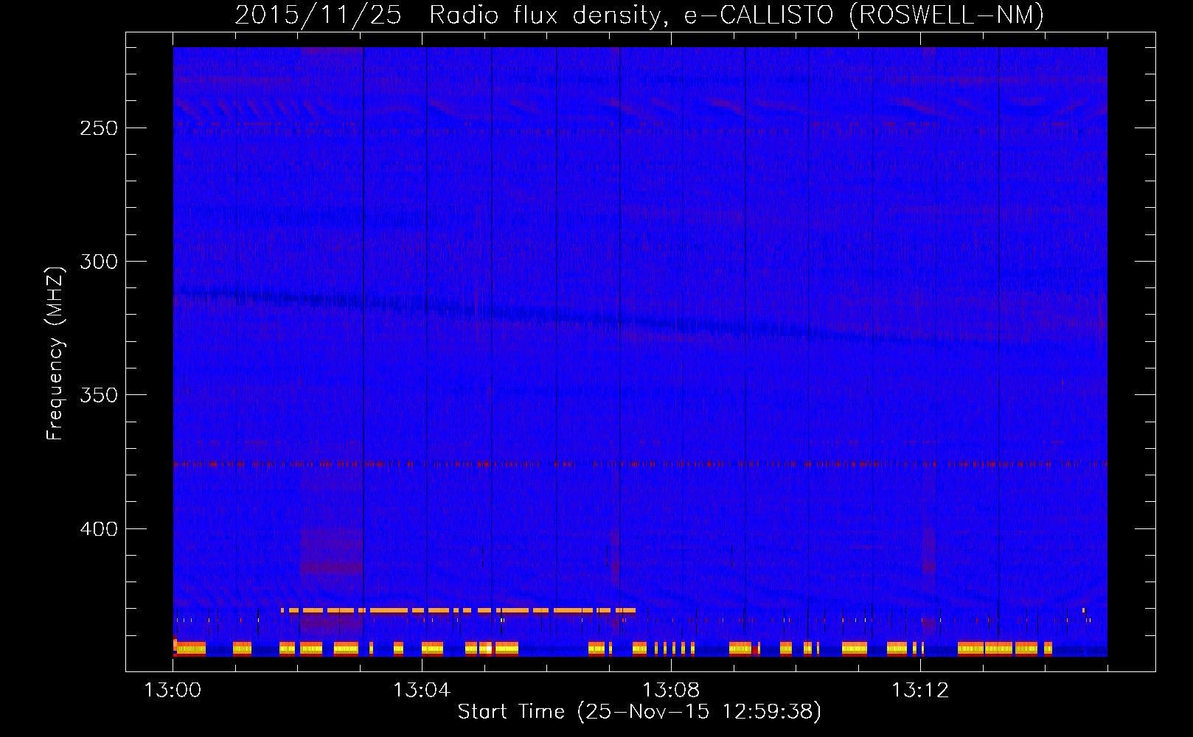Click the 'Start Time (25-Nov-15 12:59:38)' label
Viewport: 1193px width, 737px height.
pyautogui.click(x=639, y=712)
